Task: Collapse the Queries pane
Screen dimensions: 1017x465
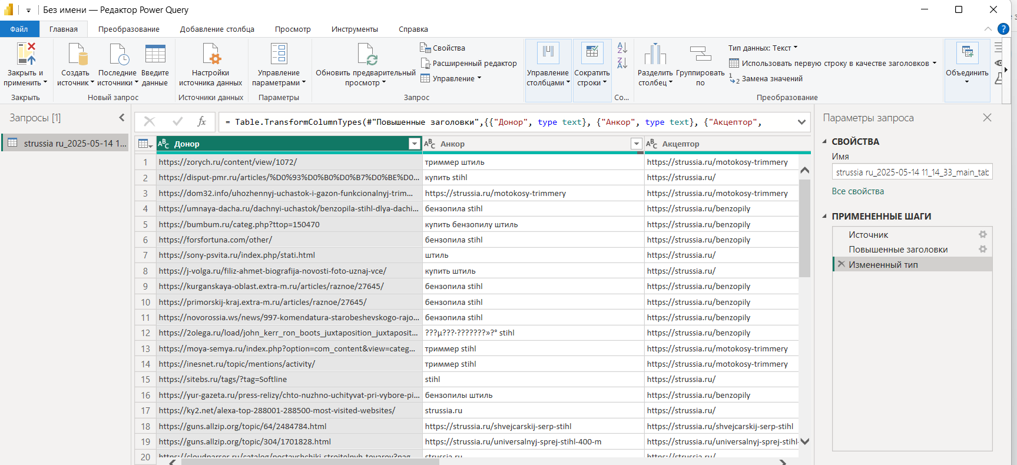Action: (x=122, y=118)
